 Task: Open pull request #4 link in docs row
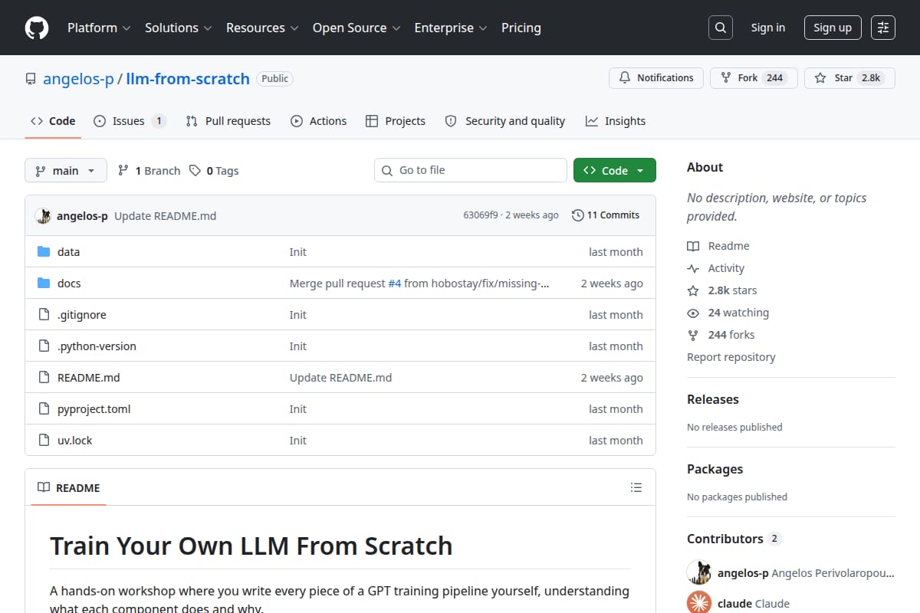pos(395,284)
